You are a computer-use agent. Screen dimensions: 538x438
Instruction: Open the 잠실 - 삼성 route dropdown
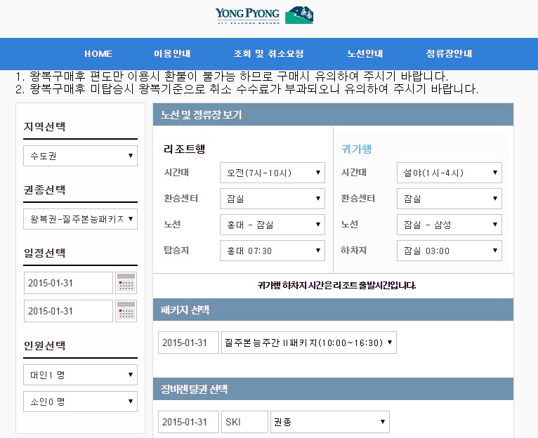(450, 225)
